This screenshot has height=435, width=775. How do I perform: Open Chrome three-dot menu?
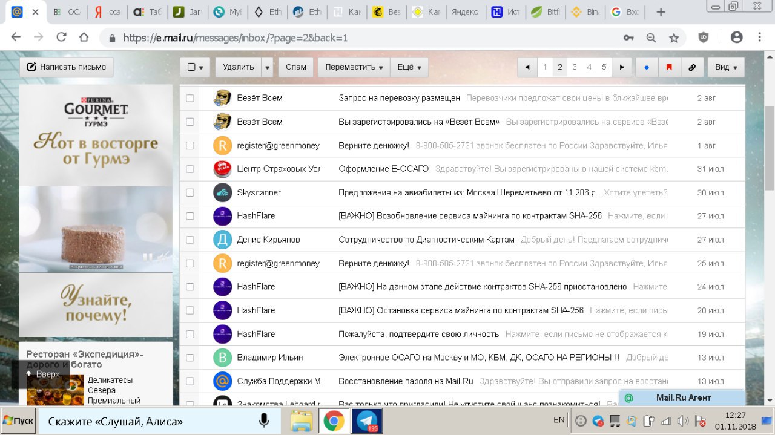click(x=760, y=38)
